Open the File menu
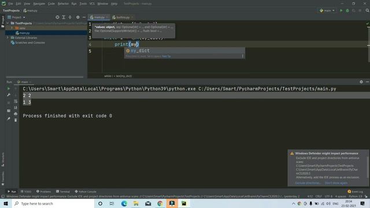The width and height of the screenshot is (370, 208). [10, 4]
